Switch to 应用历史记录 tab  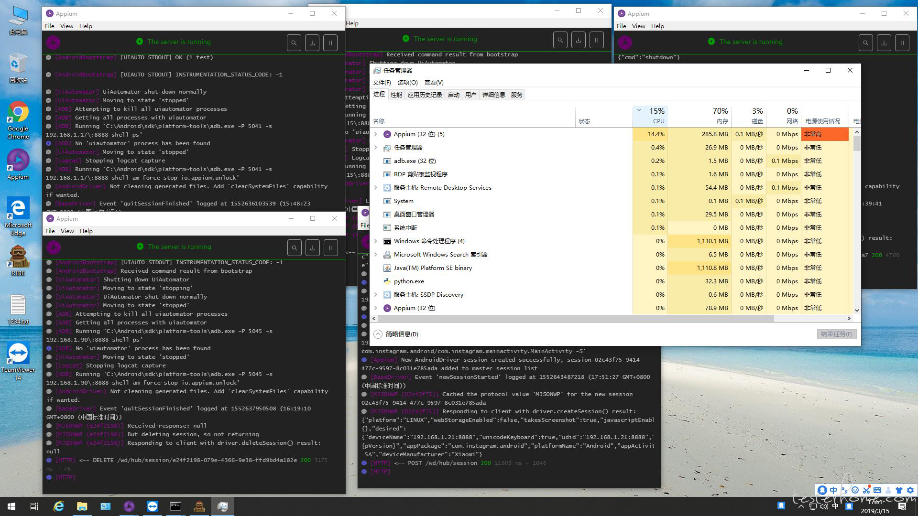pos(425,95)
